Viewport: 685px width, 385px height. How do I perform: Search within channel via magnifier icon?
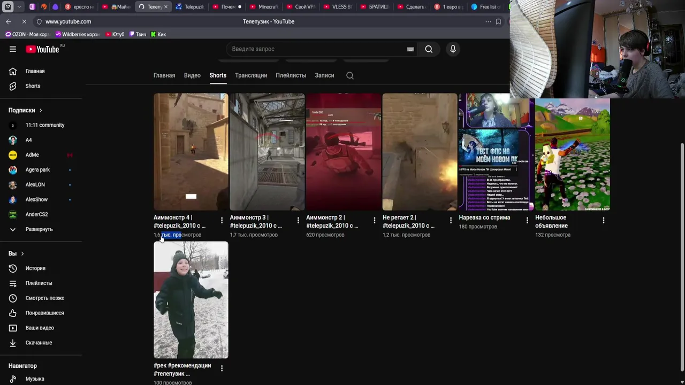(x=350, y=75)
